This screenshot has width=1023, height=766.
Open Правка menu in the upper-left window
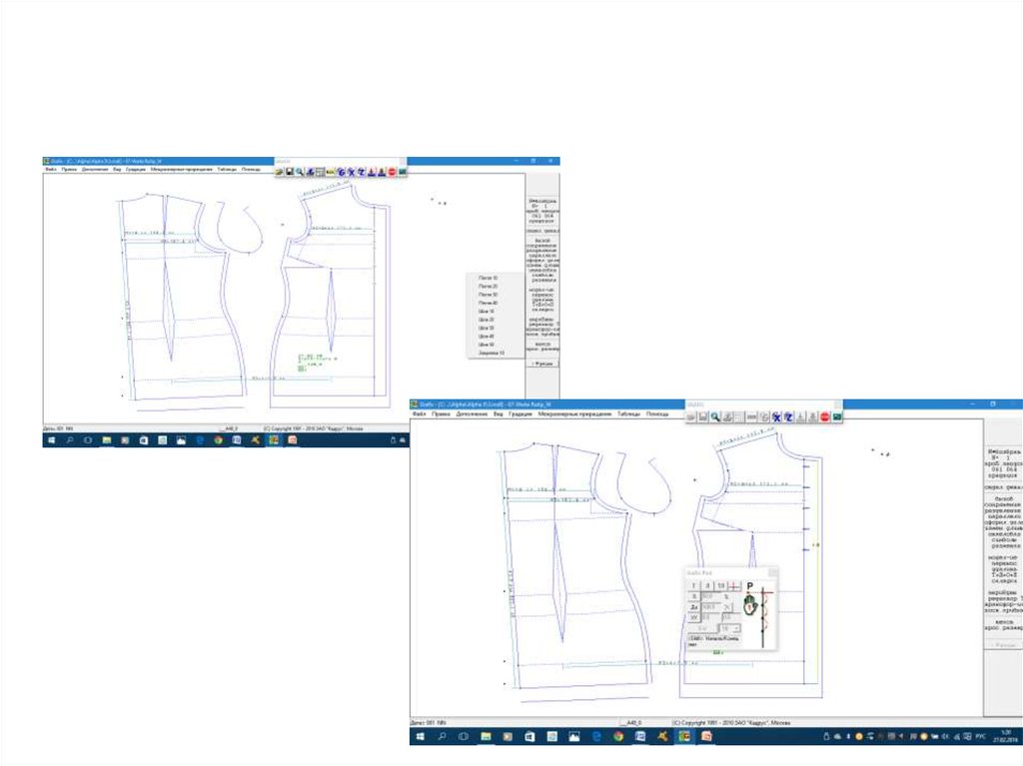coord(69,169)
